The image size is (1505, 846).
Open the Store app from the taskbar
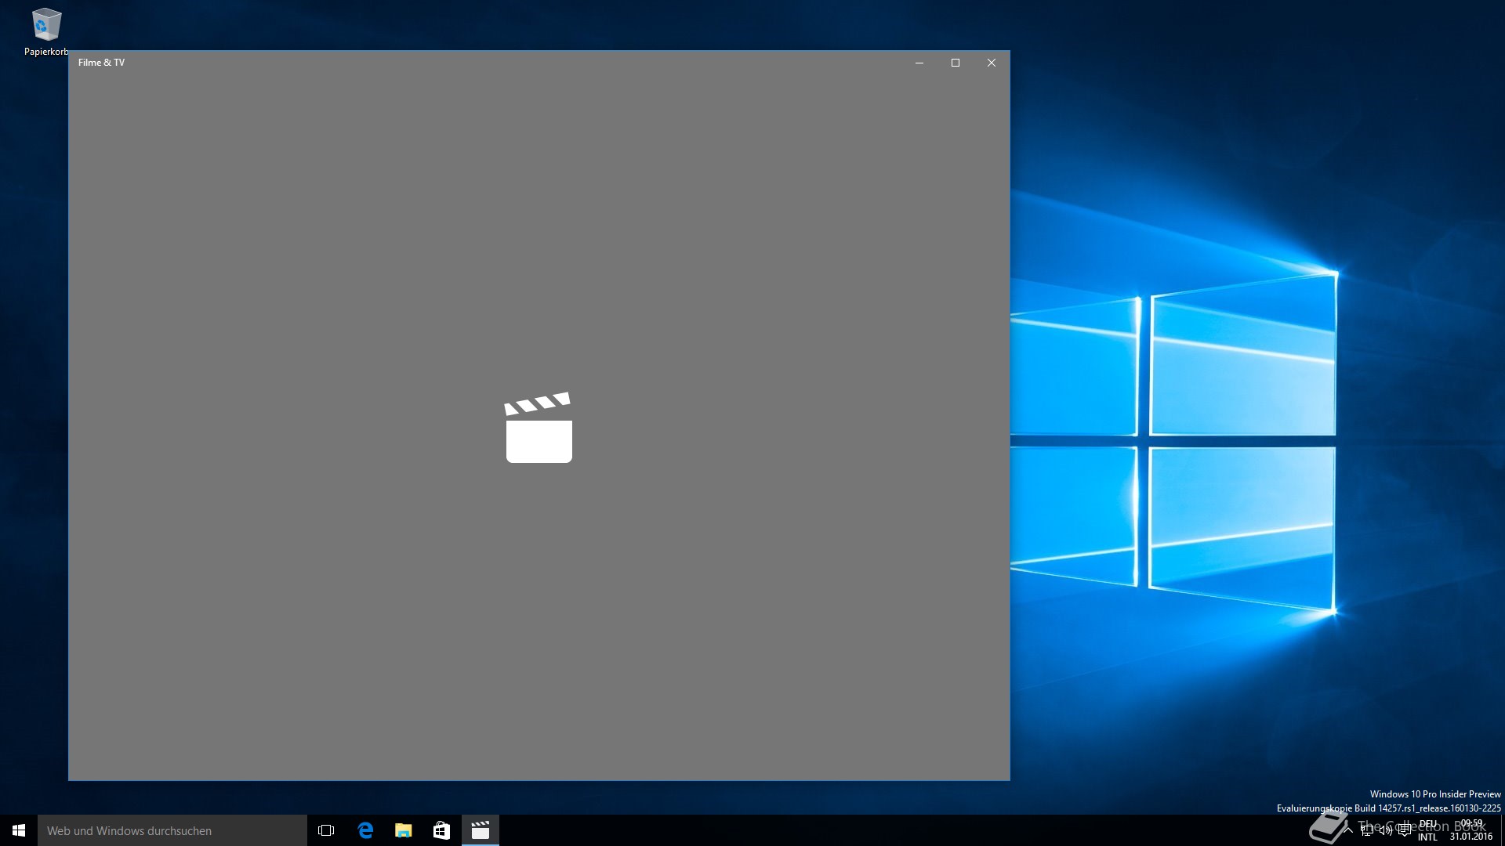441,830
